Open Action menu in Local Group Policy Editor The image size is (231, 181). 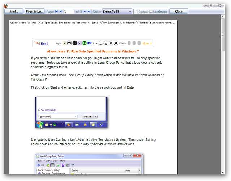[47, 161]
